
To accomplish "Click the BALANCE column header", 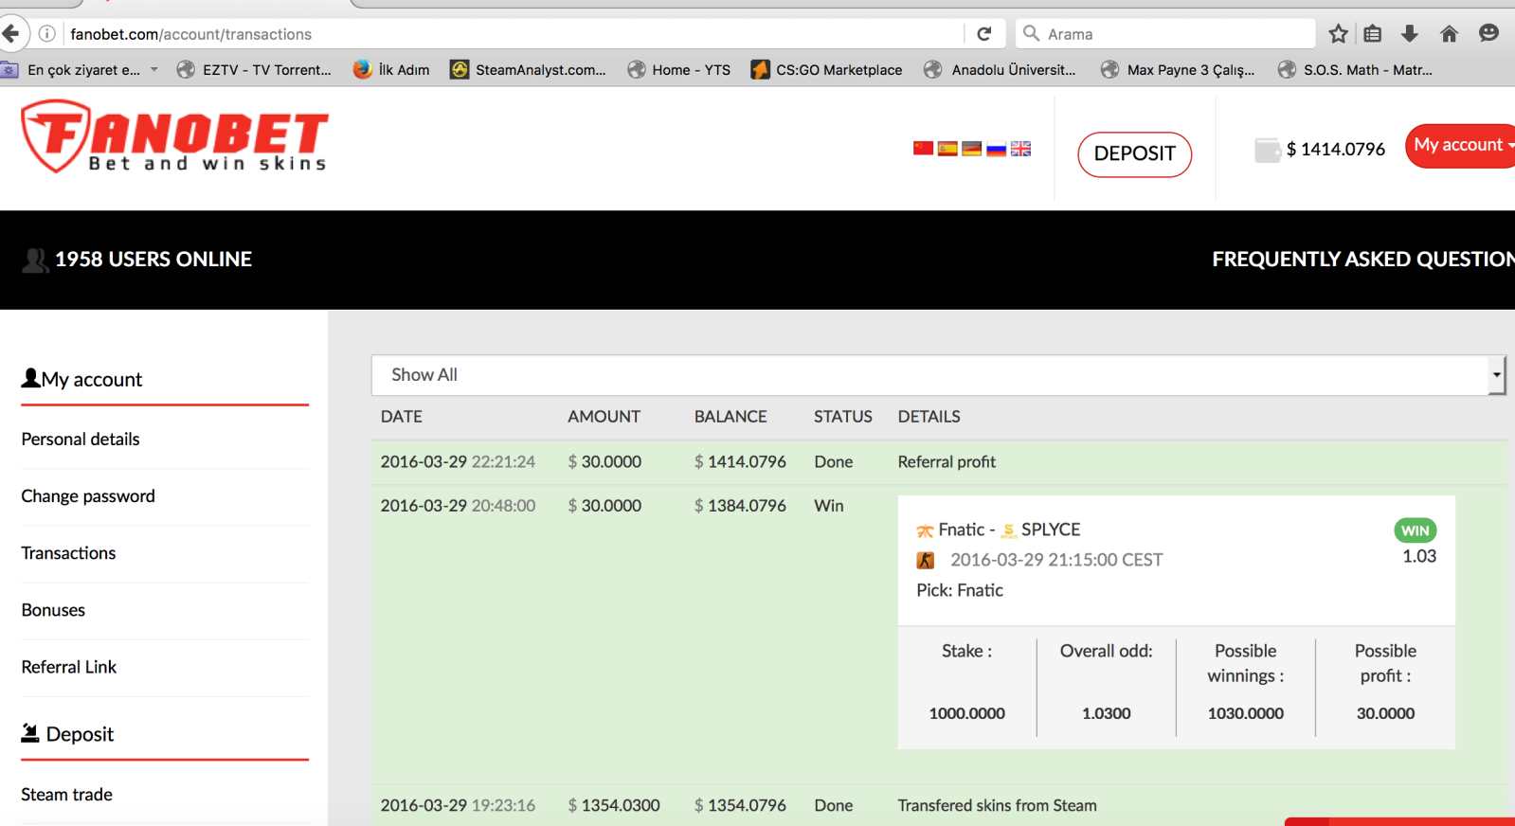I will coord(730,417).
